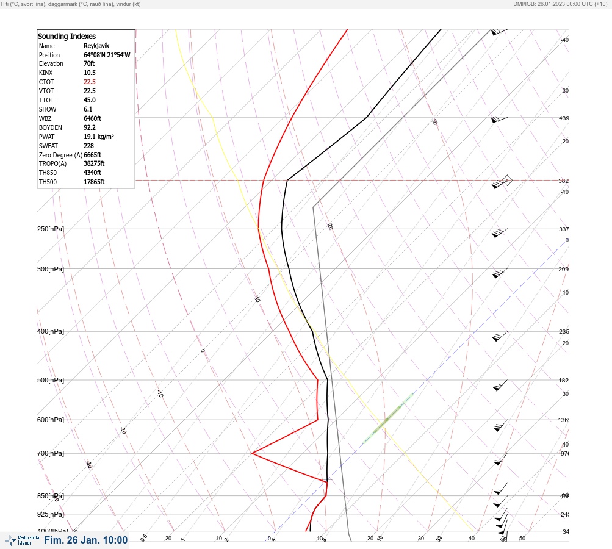The height and width of the screenshot is (549, 612).
Task: Click the '400[hPa]' pressure label
Action: pyautogui.click(x=51, y=331)
